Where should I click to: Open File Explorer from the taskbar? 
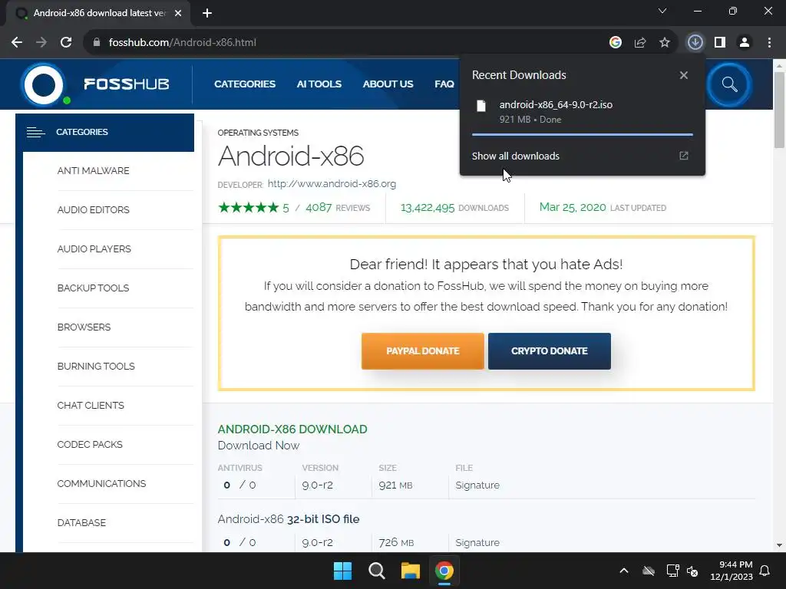click(410, 571)
